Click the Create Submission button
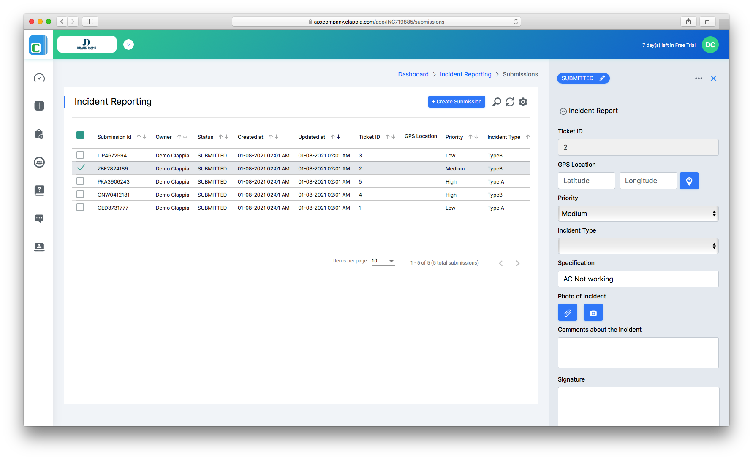 coord(457,102)
